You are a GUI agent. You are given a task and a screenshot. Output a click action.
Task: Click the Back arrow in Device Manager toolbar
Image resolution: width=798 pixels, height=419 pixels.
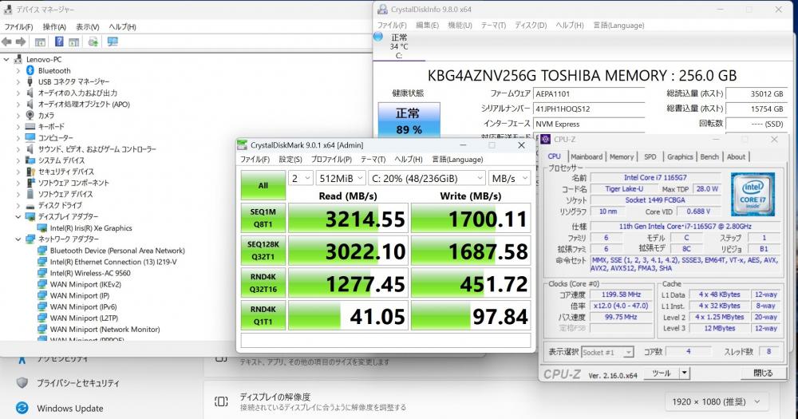(x=6, y=42)
